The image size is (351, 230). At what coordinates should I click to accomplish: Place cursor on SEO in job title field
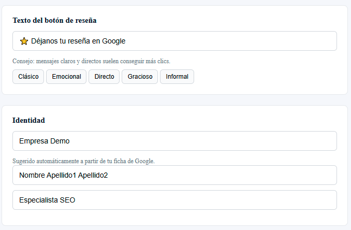point(67,200)
